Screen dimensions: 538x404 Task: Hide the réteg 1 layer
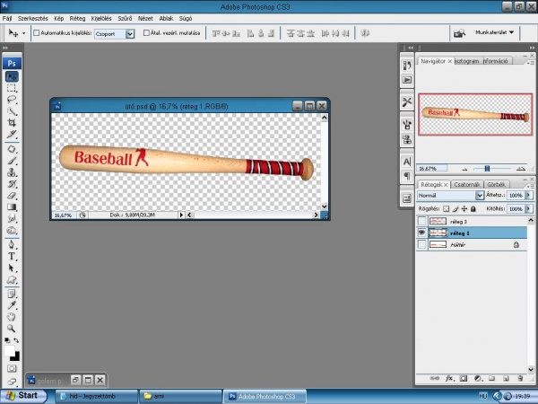[x=421, y=233]
